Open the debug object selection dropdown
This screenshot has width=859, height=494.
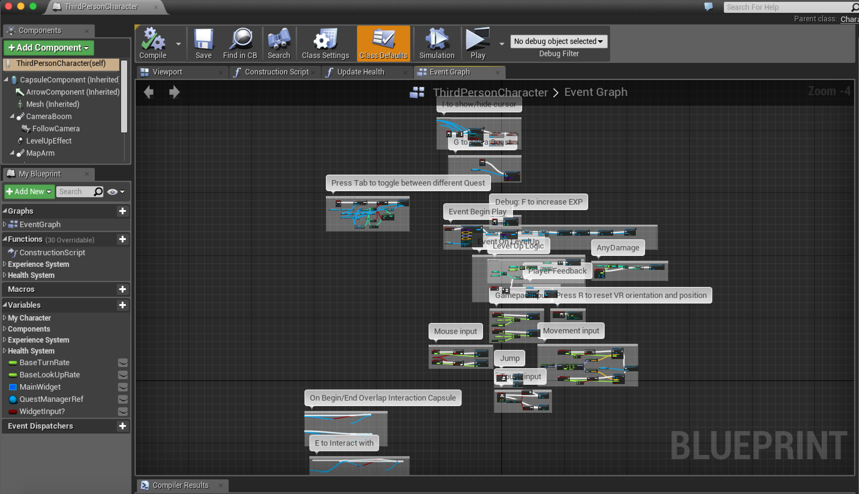[x=559, y=42]
